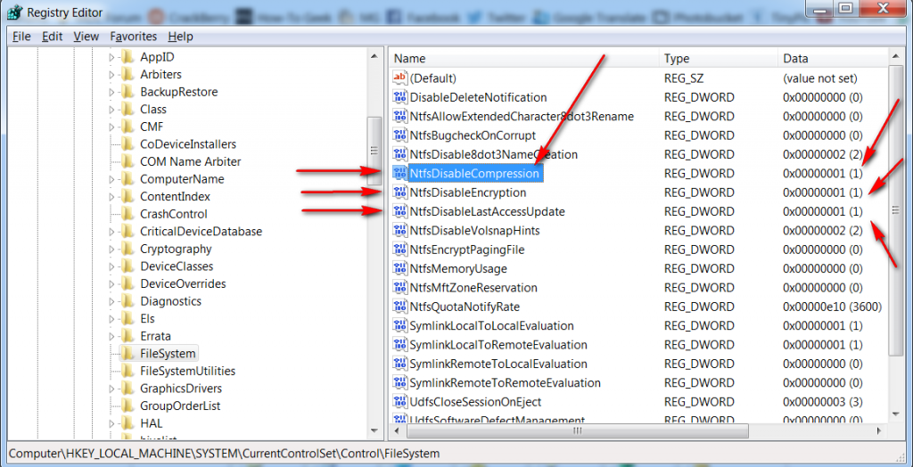This screenshot has height=467, width=913.
Task: Open the File menu
Action: tap(21, 37)
